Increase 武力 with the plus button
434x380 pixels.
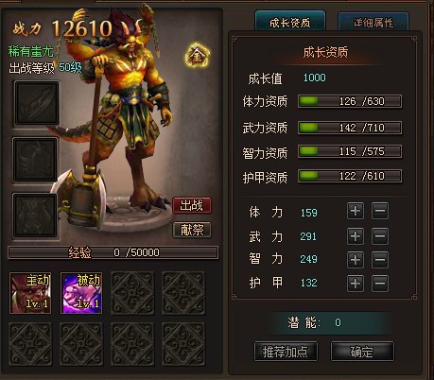tap(356, 236)
